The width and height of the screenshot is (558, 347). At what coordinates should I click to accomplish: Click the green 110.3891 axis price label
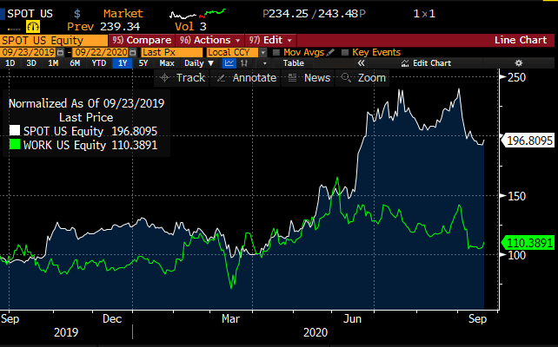[x=528, y=243]
